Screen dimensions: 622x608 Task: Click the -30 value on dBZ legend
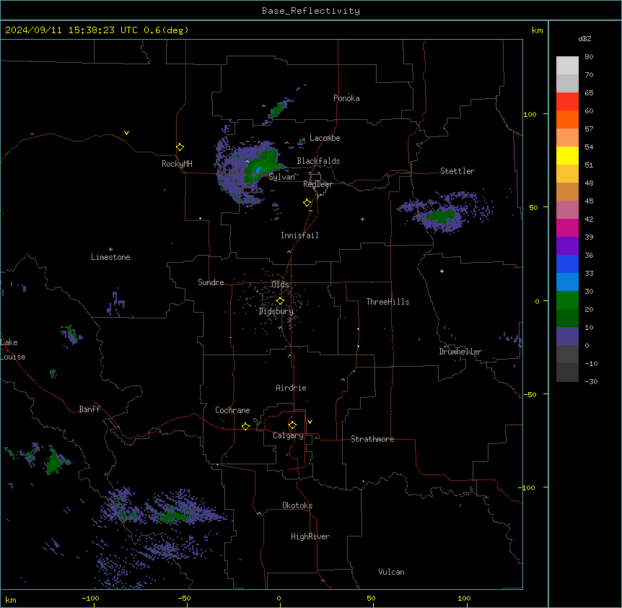(x=591, y=381)
